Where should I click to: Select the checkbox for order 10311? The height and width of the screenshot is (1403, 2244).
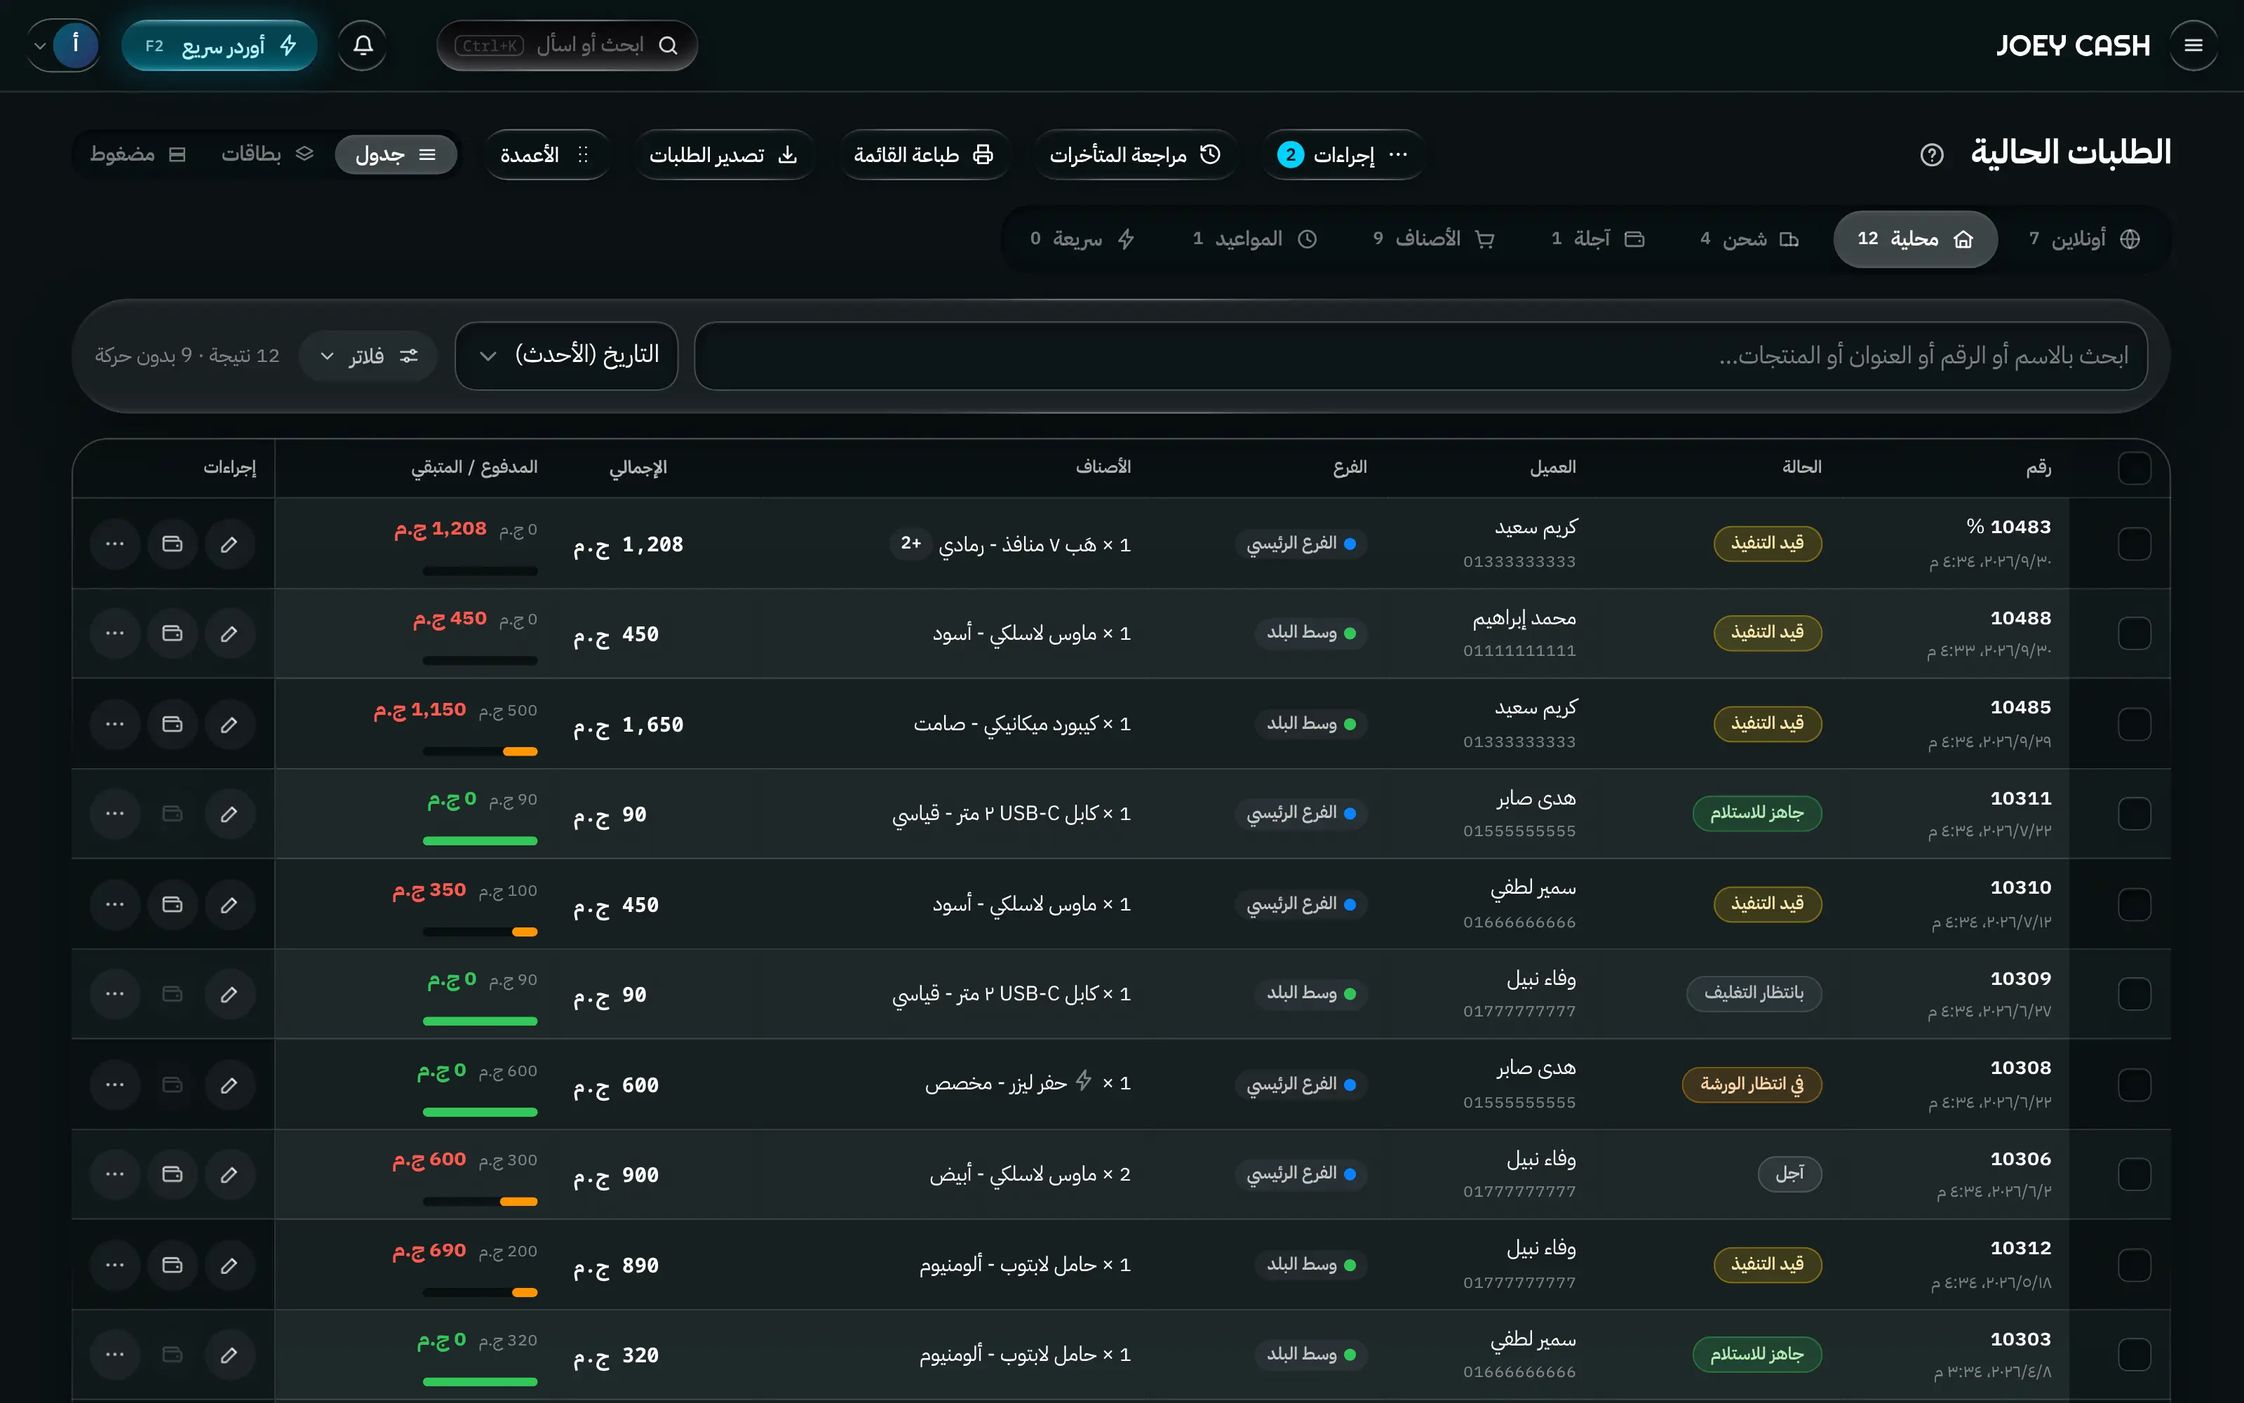2135,814
